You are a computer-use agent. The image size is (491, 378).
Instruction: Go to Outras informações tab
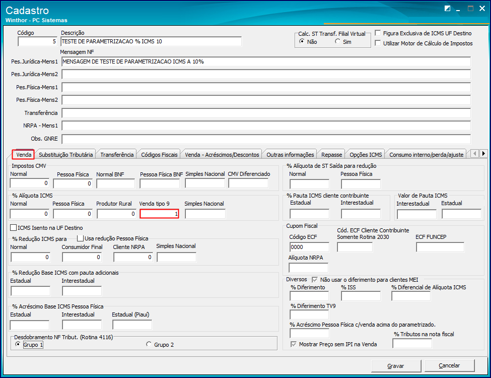click(x=290, y=155)
